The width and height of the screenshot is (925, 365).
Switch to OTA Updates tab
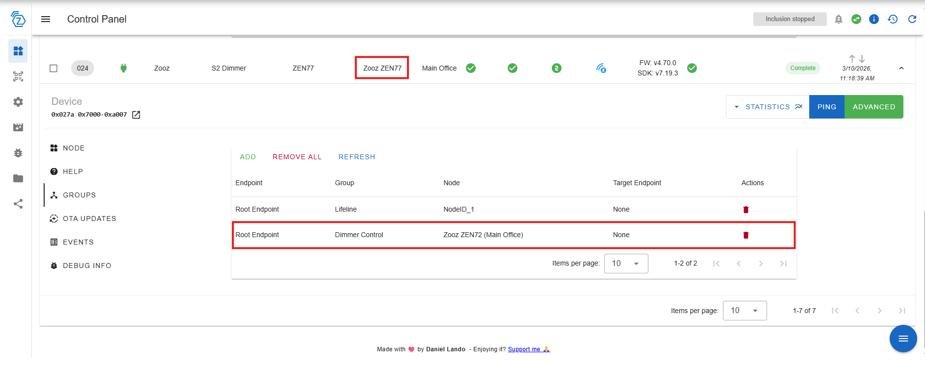[x=89, y=219]
